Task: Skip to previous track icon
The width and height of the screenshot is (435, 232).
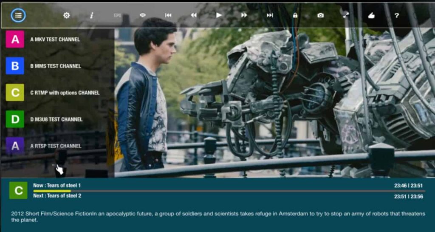Action: coord(168,15)
